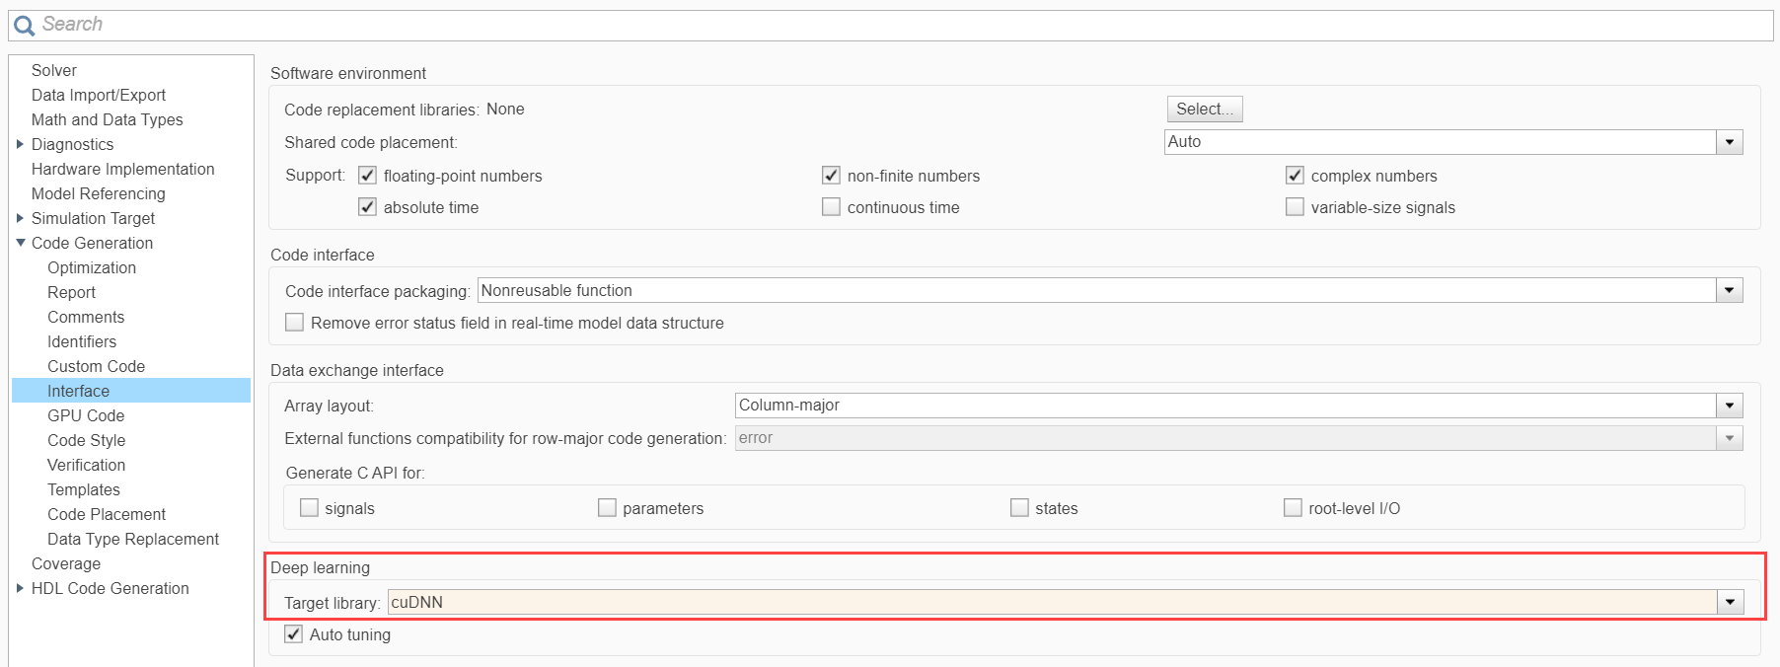Select the Solver pane
This screenshot has width=1780, height=667.
point(54,70)
